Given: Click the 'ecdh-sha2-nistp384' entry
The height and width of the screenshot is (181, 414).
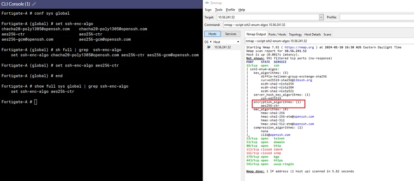Looking at the screenshot, I should click(x=277, y=88).
